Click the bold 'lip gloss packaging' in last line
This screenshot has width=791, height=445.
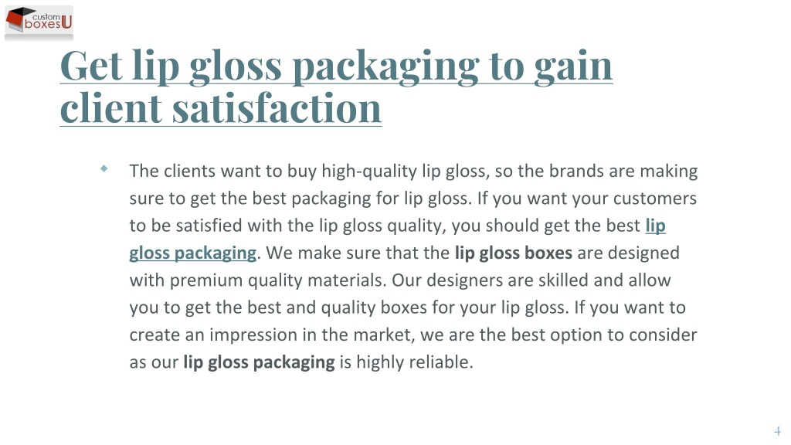(259, 362)
